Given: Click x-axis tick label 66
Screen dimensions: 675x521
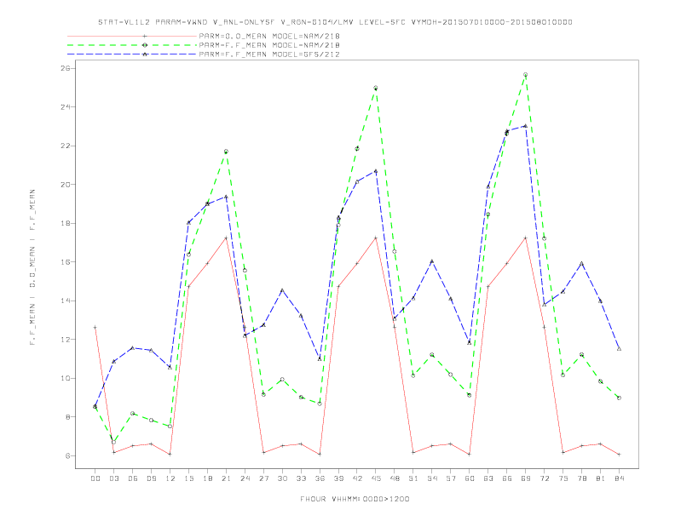Looking at the screenshot, I should (x=507, y=478).
